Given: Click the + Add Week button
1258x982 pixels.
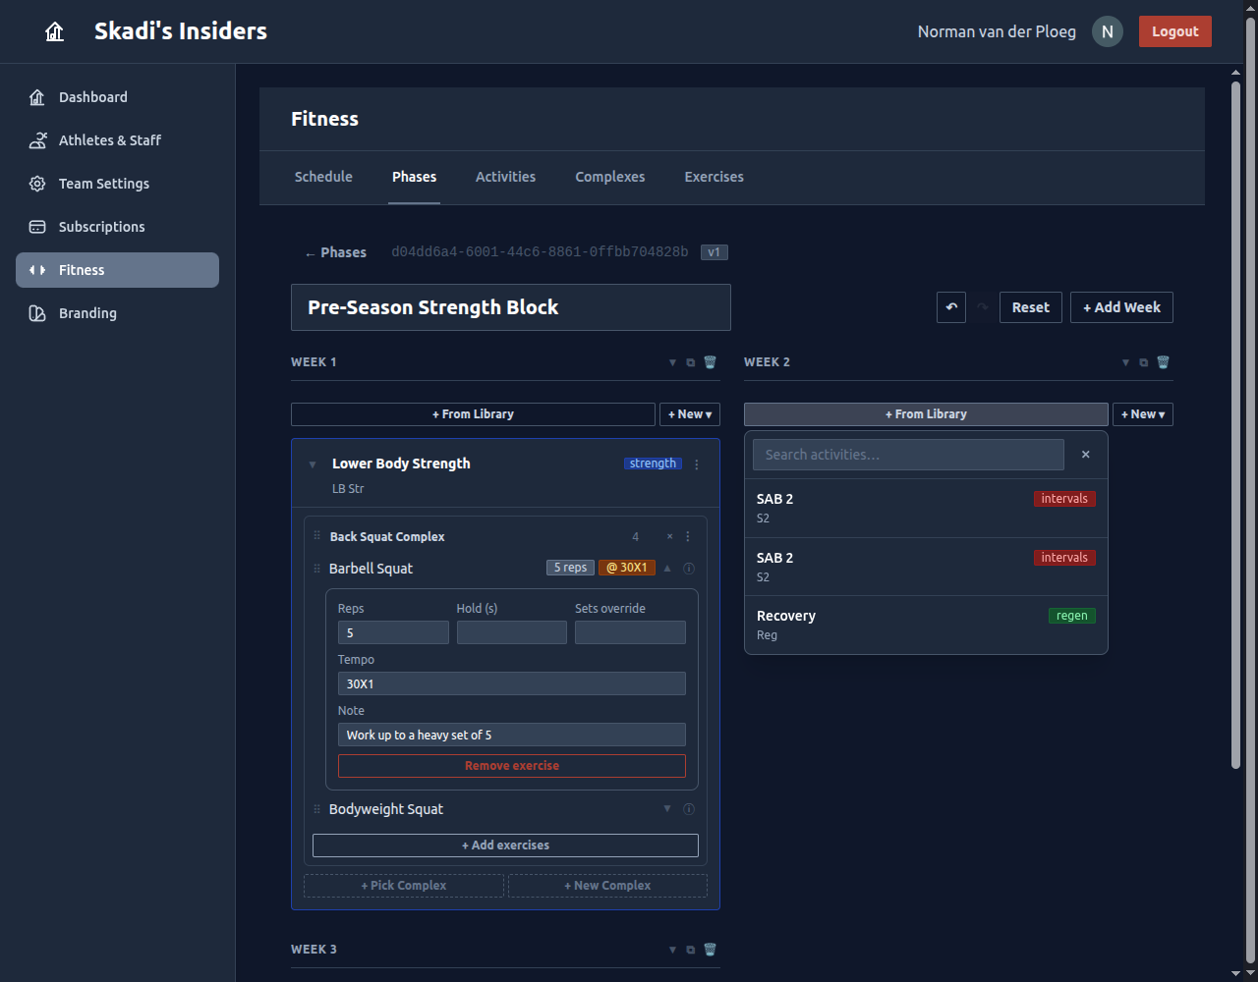Looking at the screenshot, I should click(1121, 307).
